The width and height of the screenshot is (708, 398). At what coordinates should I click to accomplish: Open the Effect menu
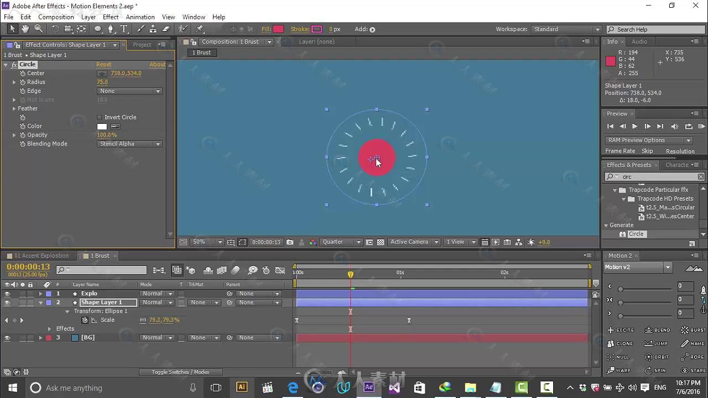[x=111, y=17]
